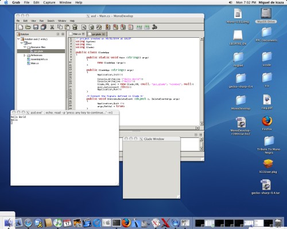Click the Find magnifier icon in toolbar
Viewport: 287px width, 229px height.
(84, 27)
